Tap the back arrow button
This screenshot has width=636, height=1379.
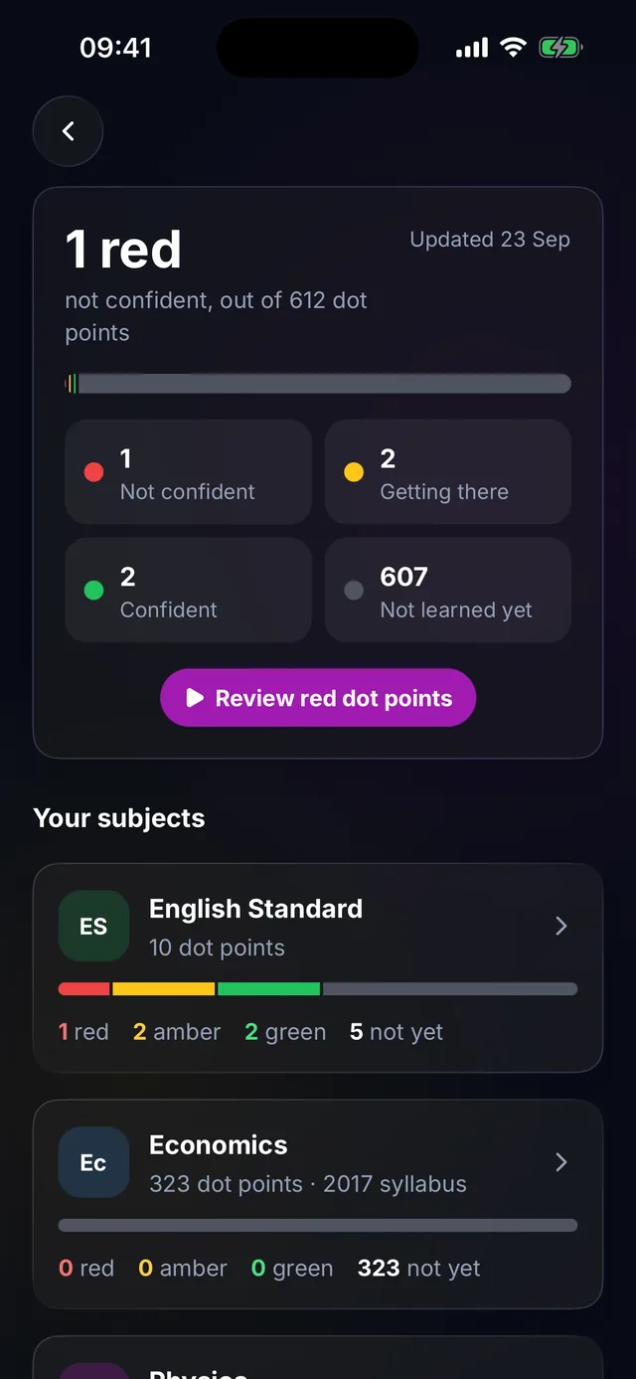(68, 131)
